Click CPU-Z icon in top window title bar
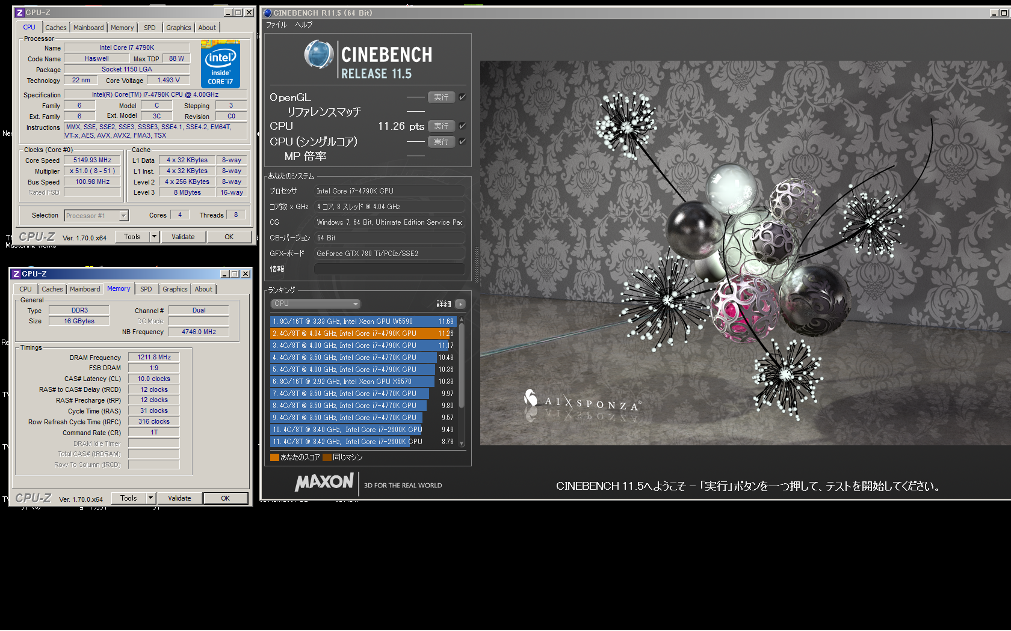This screenshot has height=631, width=1011. pyautogui.click(x=19, y=13)
